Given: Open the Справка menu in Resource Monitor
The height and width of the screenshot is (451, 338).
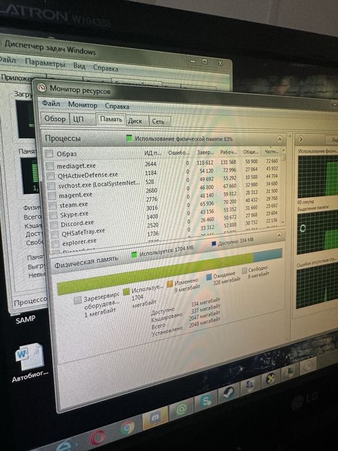Looking at the screenshot, I should (x=117, y=106).
